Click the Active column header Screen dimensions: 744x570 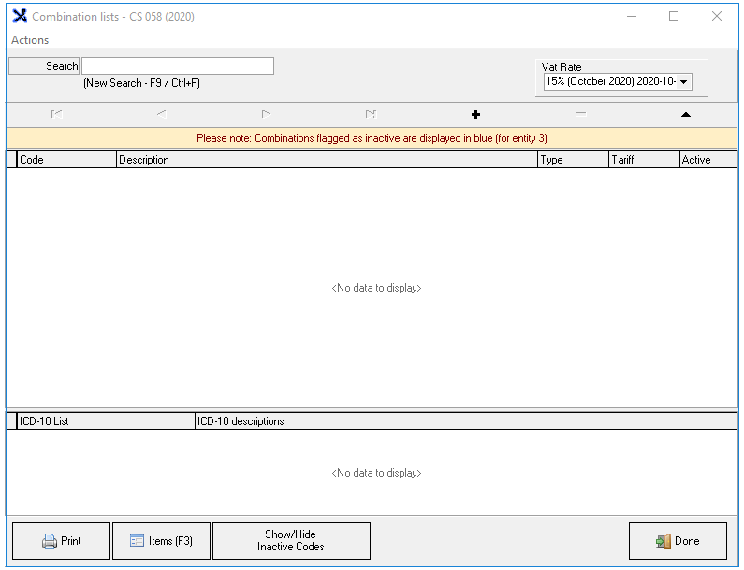(708, 160)
